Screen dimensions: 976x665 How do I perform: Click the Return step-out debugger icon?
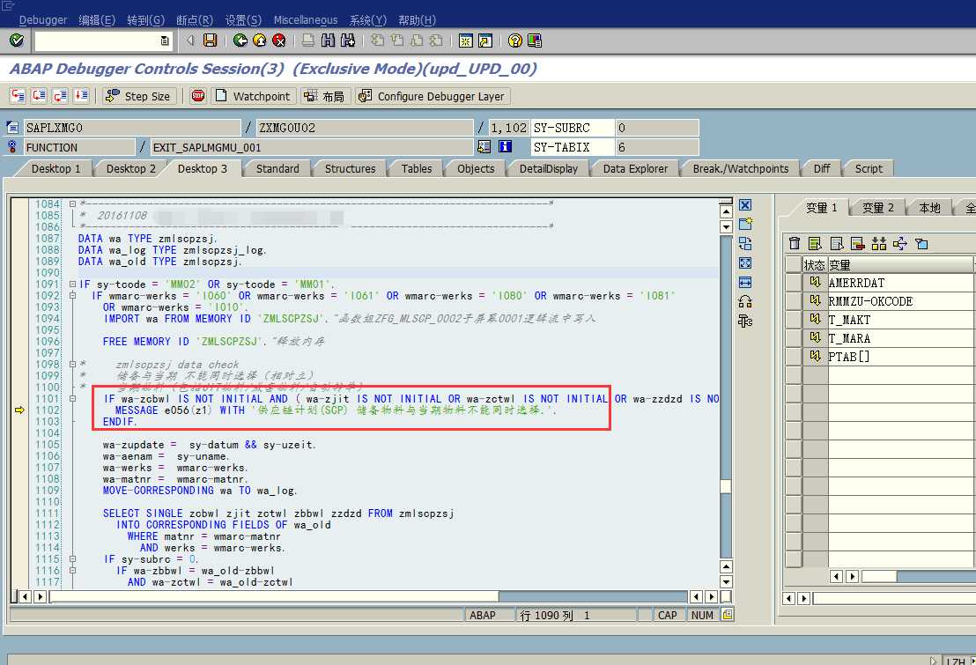tap(61, 96)
